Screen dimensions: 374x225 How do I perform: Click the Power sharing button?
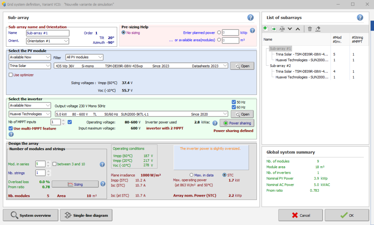click(x=236, y=123)
